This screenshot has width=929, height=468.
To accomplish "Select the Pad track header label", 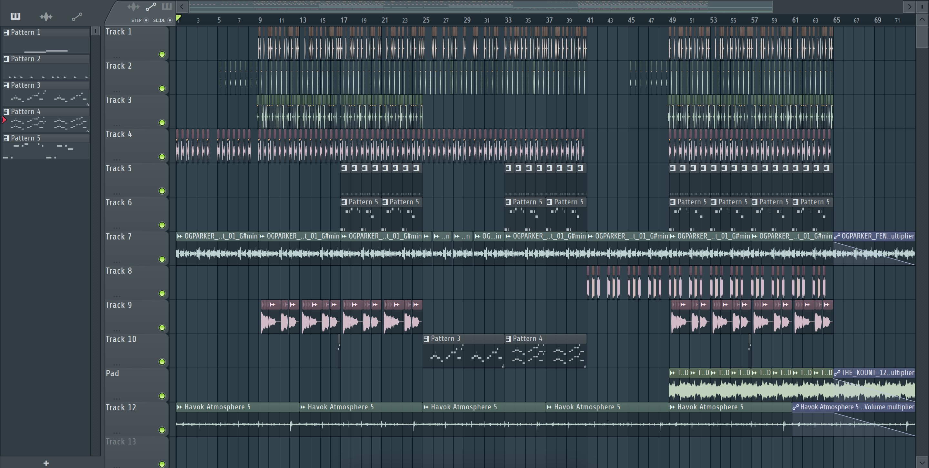I will [112, 373].
